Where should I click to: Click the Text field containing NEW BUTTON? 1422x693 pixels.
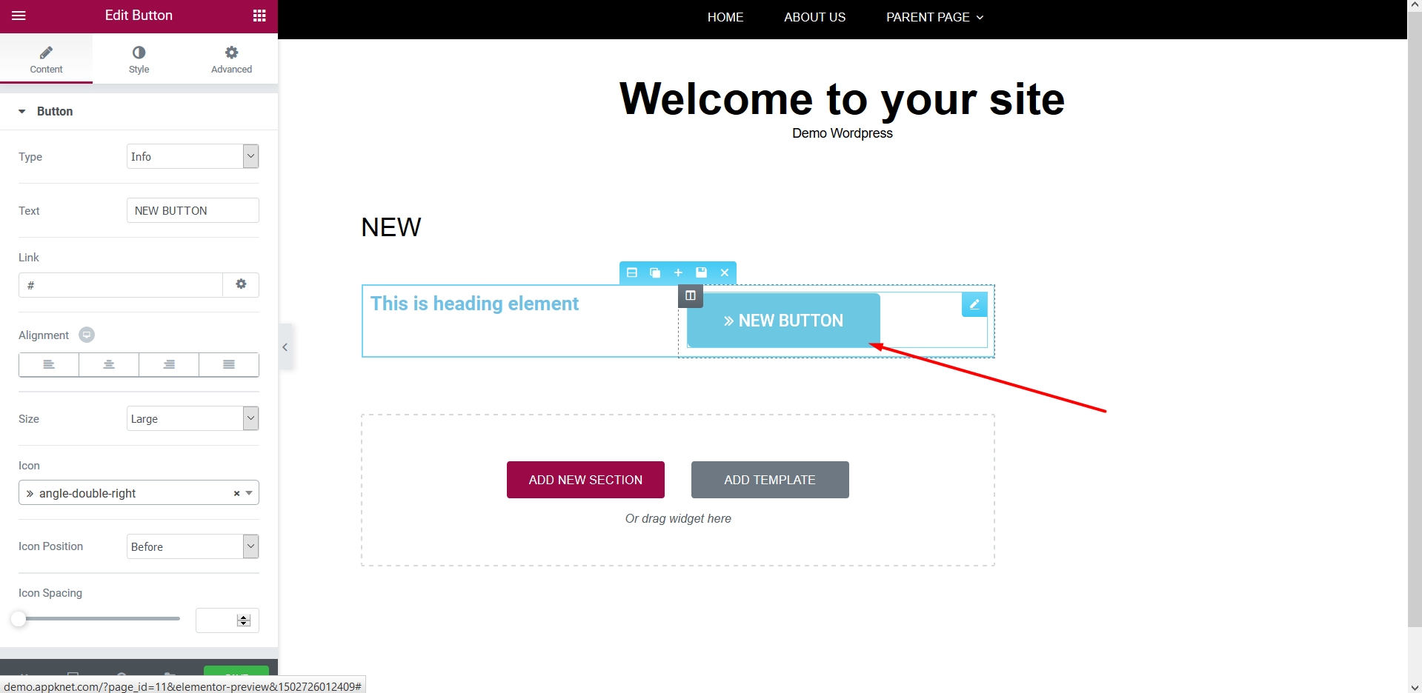[x=192, y=210]
